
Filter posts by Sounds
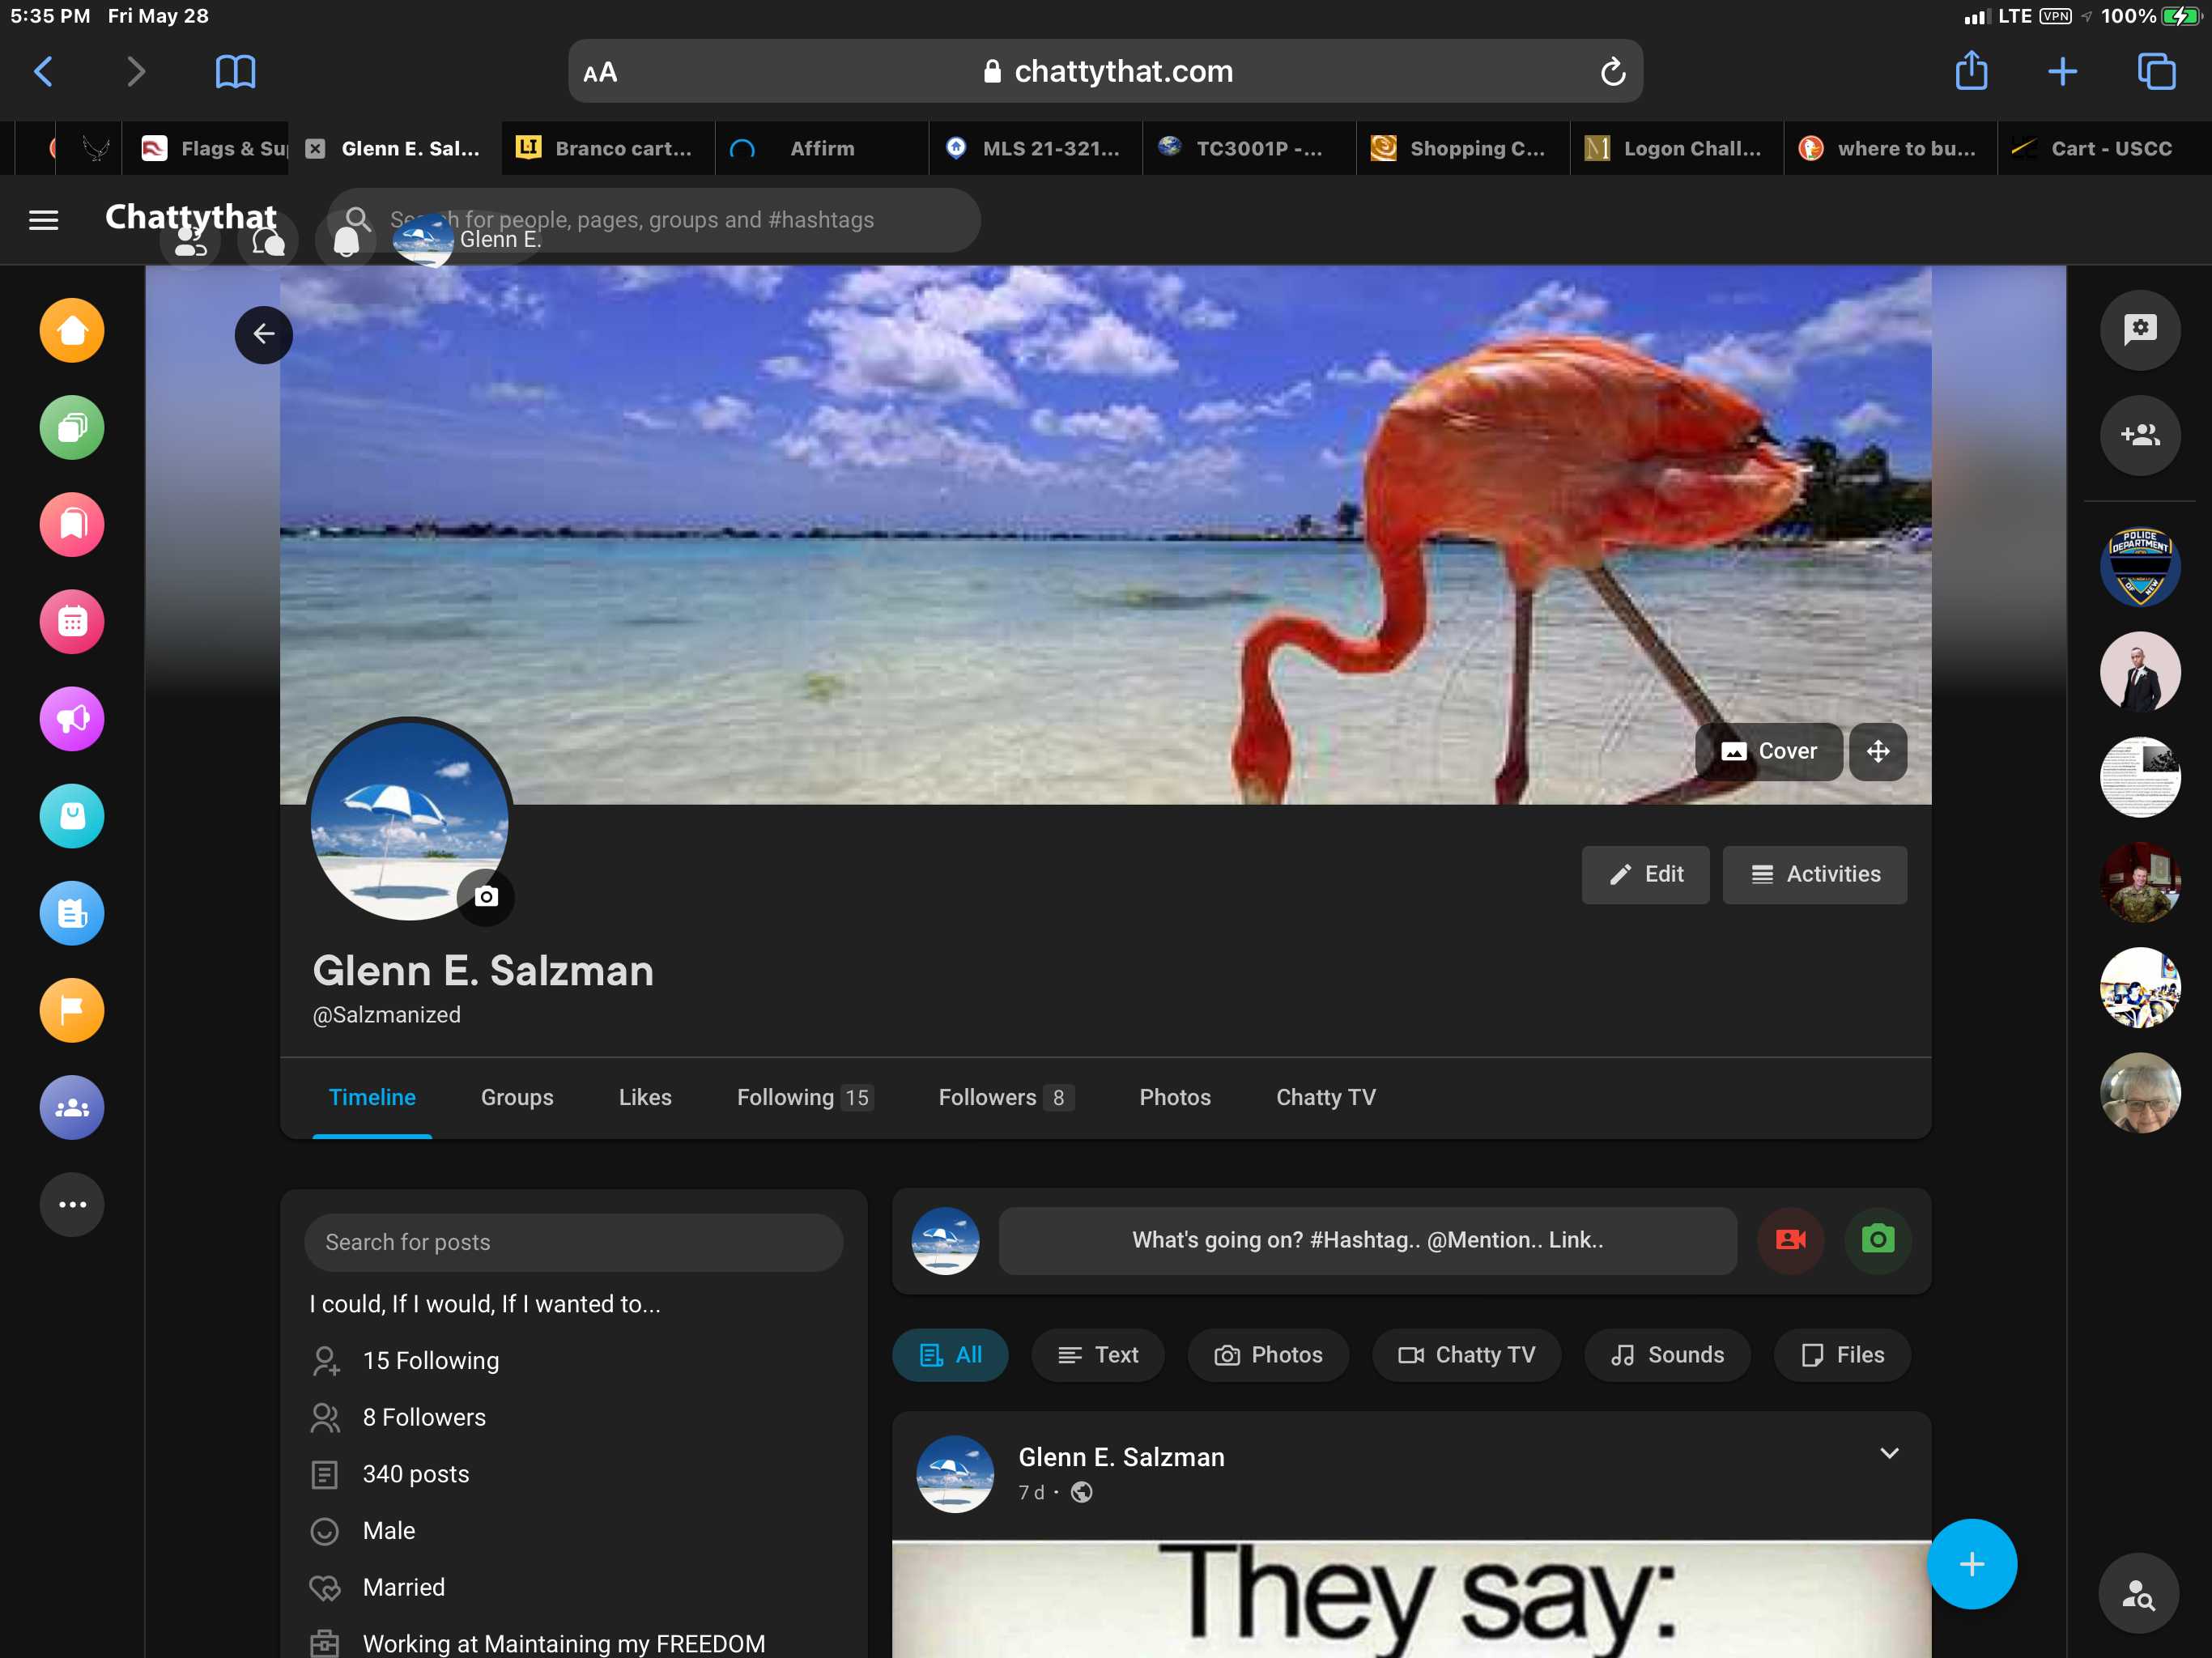click(x=1667, y=1354)
